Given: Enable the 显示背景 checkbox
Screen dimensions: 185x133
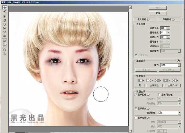Looking at the screenshot, I should (136, 118).
